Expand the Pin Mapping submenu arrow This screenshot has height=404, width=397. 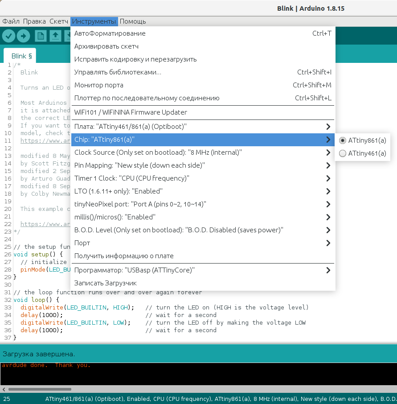pos(328,165)
